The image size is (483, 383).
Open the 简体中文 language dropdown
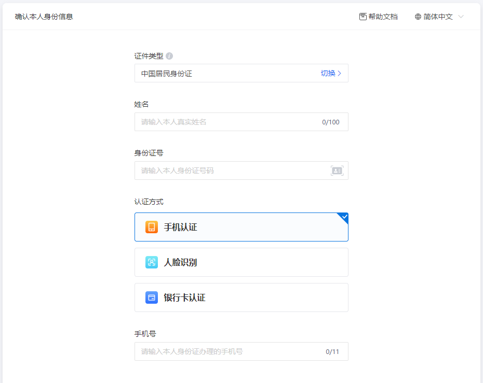pos(438,17)
